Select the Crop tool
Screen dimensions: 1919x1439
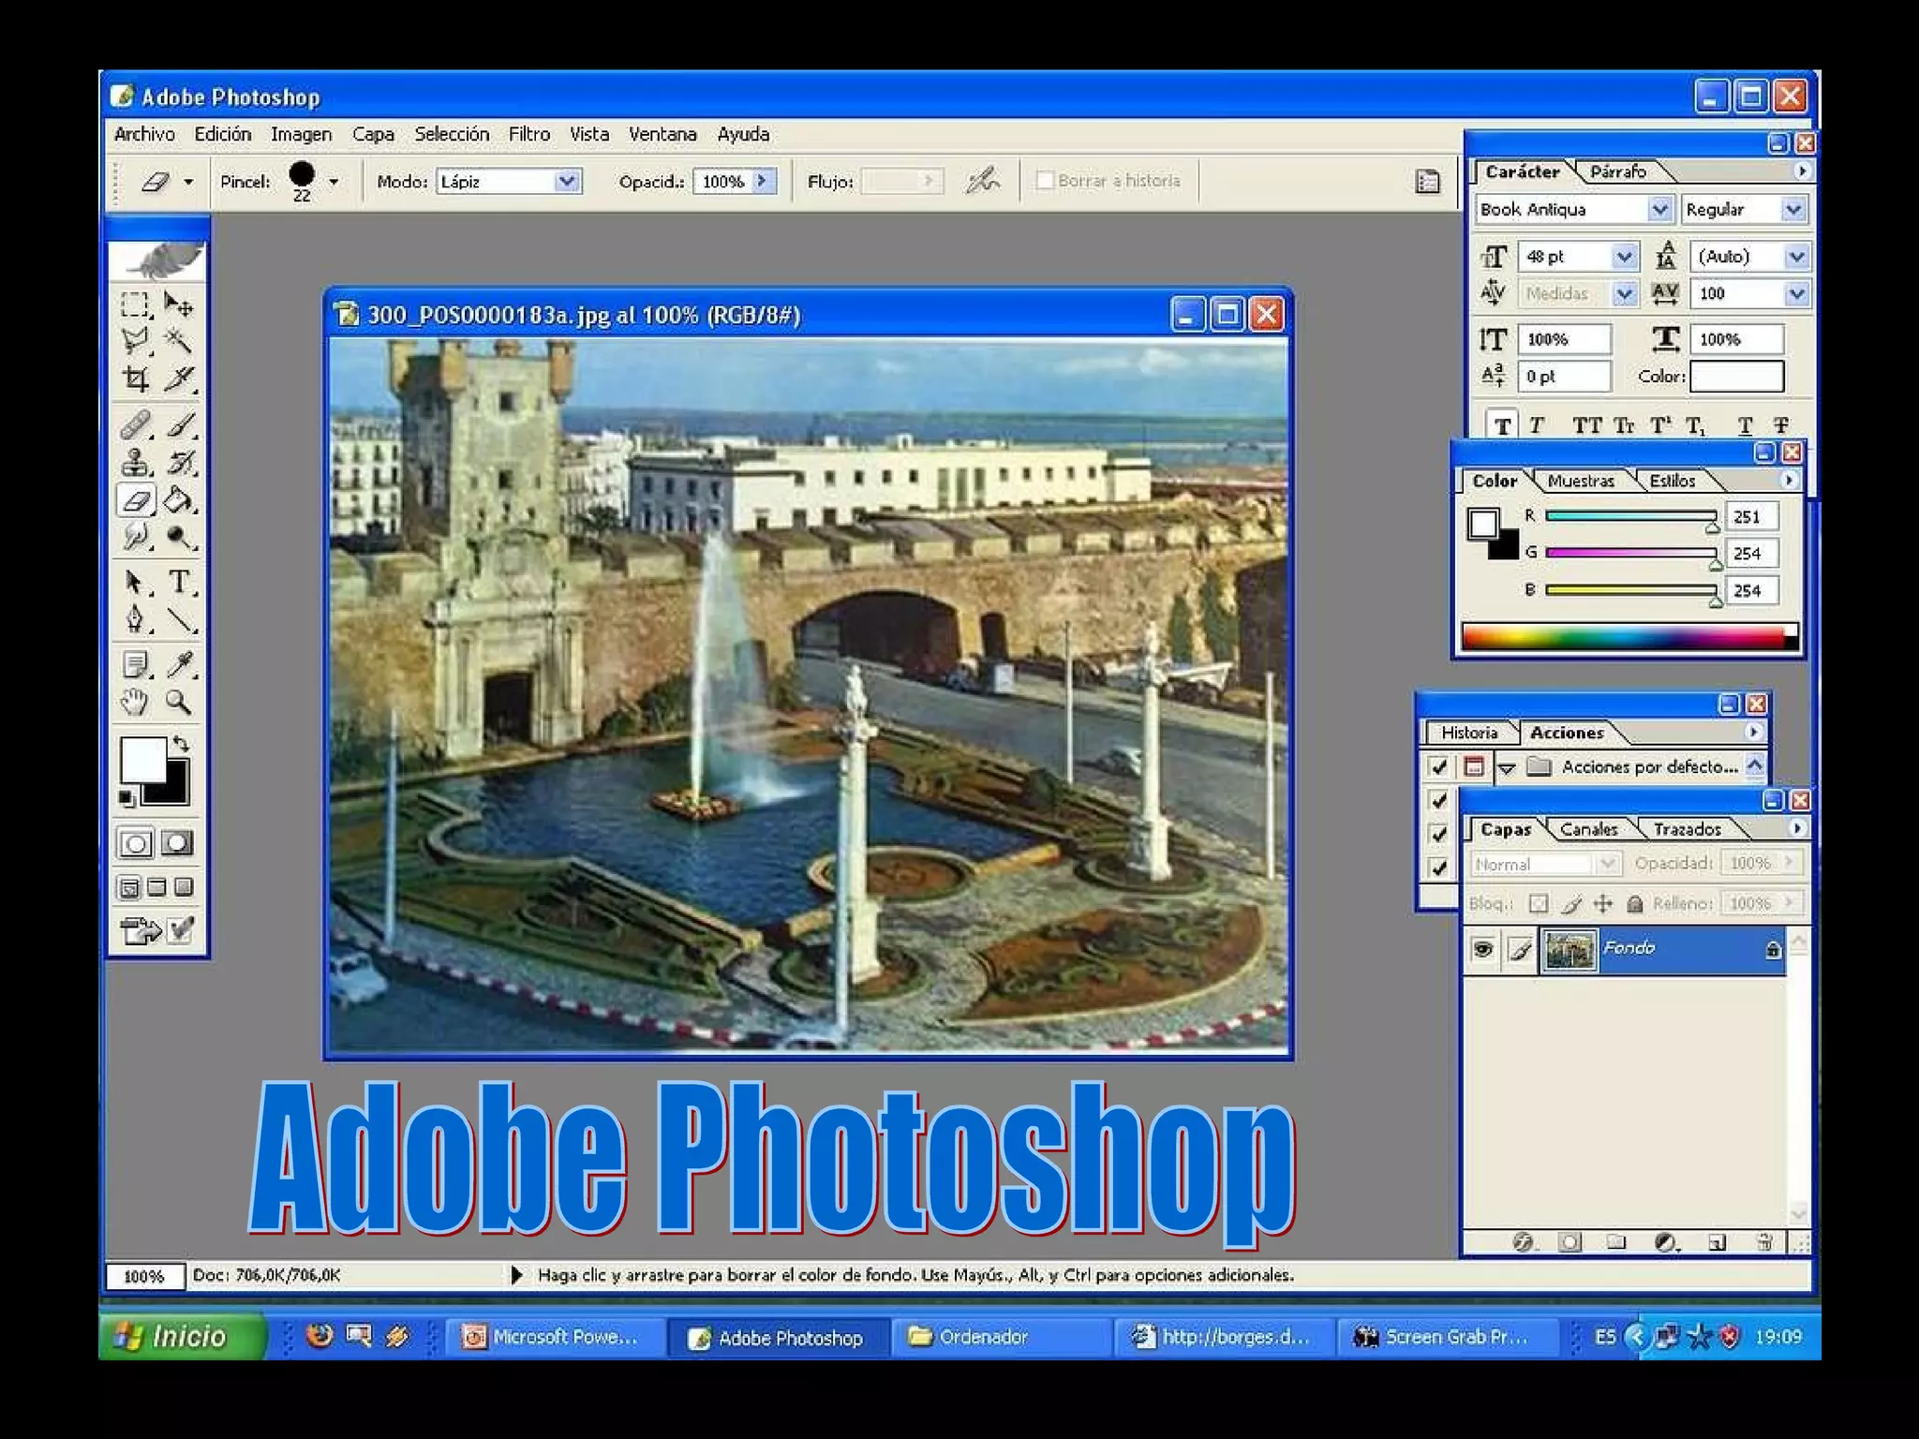[x=136, y=378]
